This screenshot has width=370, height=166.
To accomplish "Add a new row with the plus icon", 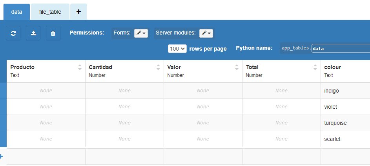I will 1,156.
